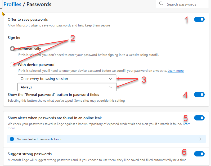
Task: Click the chevron on the Always box
Action: (111, 87)
